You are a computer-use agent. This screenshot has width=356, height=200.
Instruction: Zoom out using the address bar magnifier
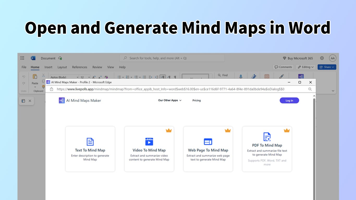click(310, 89)
